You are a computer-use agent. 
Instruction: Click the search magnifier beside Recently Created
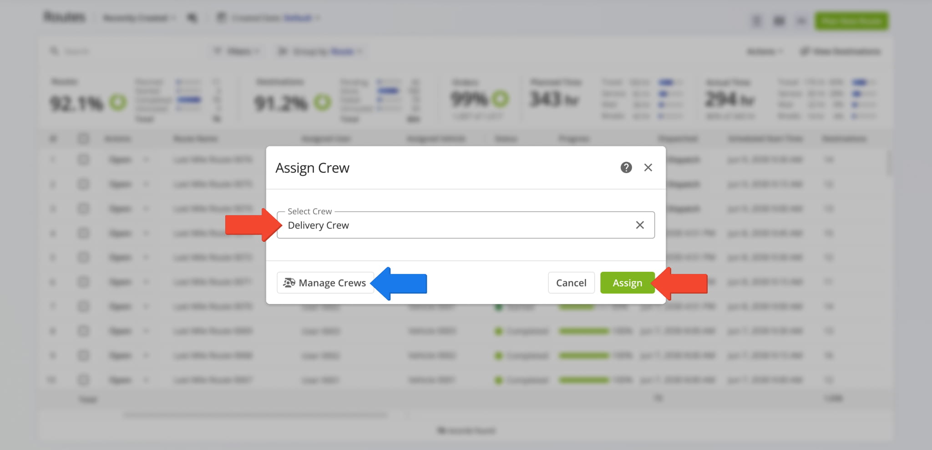[x=192, y=18]
